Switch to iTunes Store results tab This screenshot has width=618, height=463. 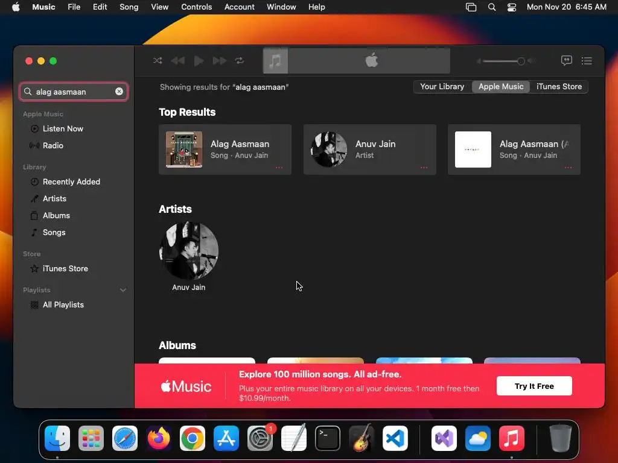point(559,87)
